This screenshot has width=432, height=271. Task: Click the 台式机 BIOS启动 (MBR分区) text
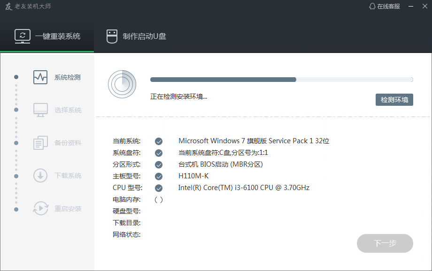[221, 164]
